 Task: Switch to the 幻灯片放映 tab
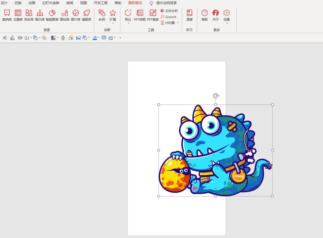(x=51, y=3)
